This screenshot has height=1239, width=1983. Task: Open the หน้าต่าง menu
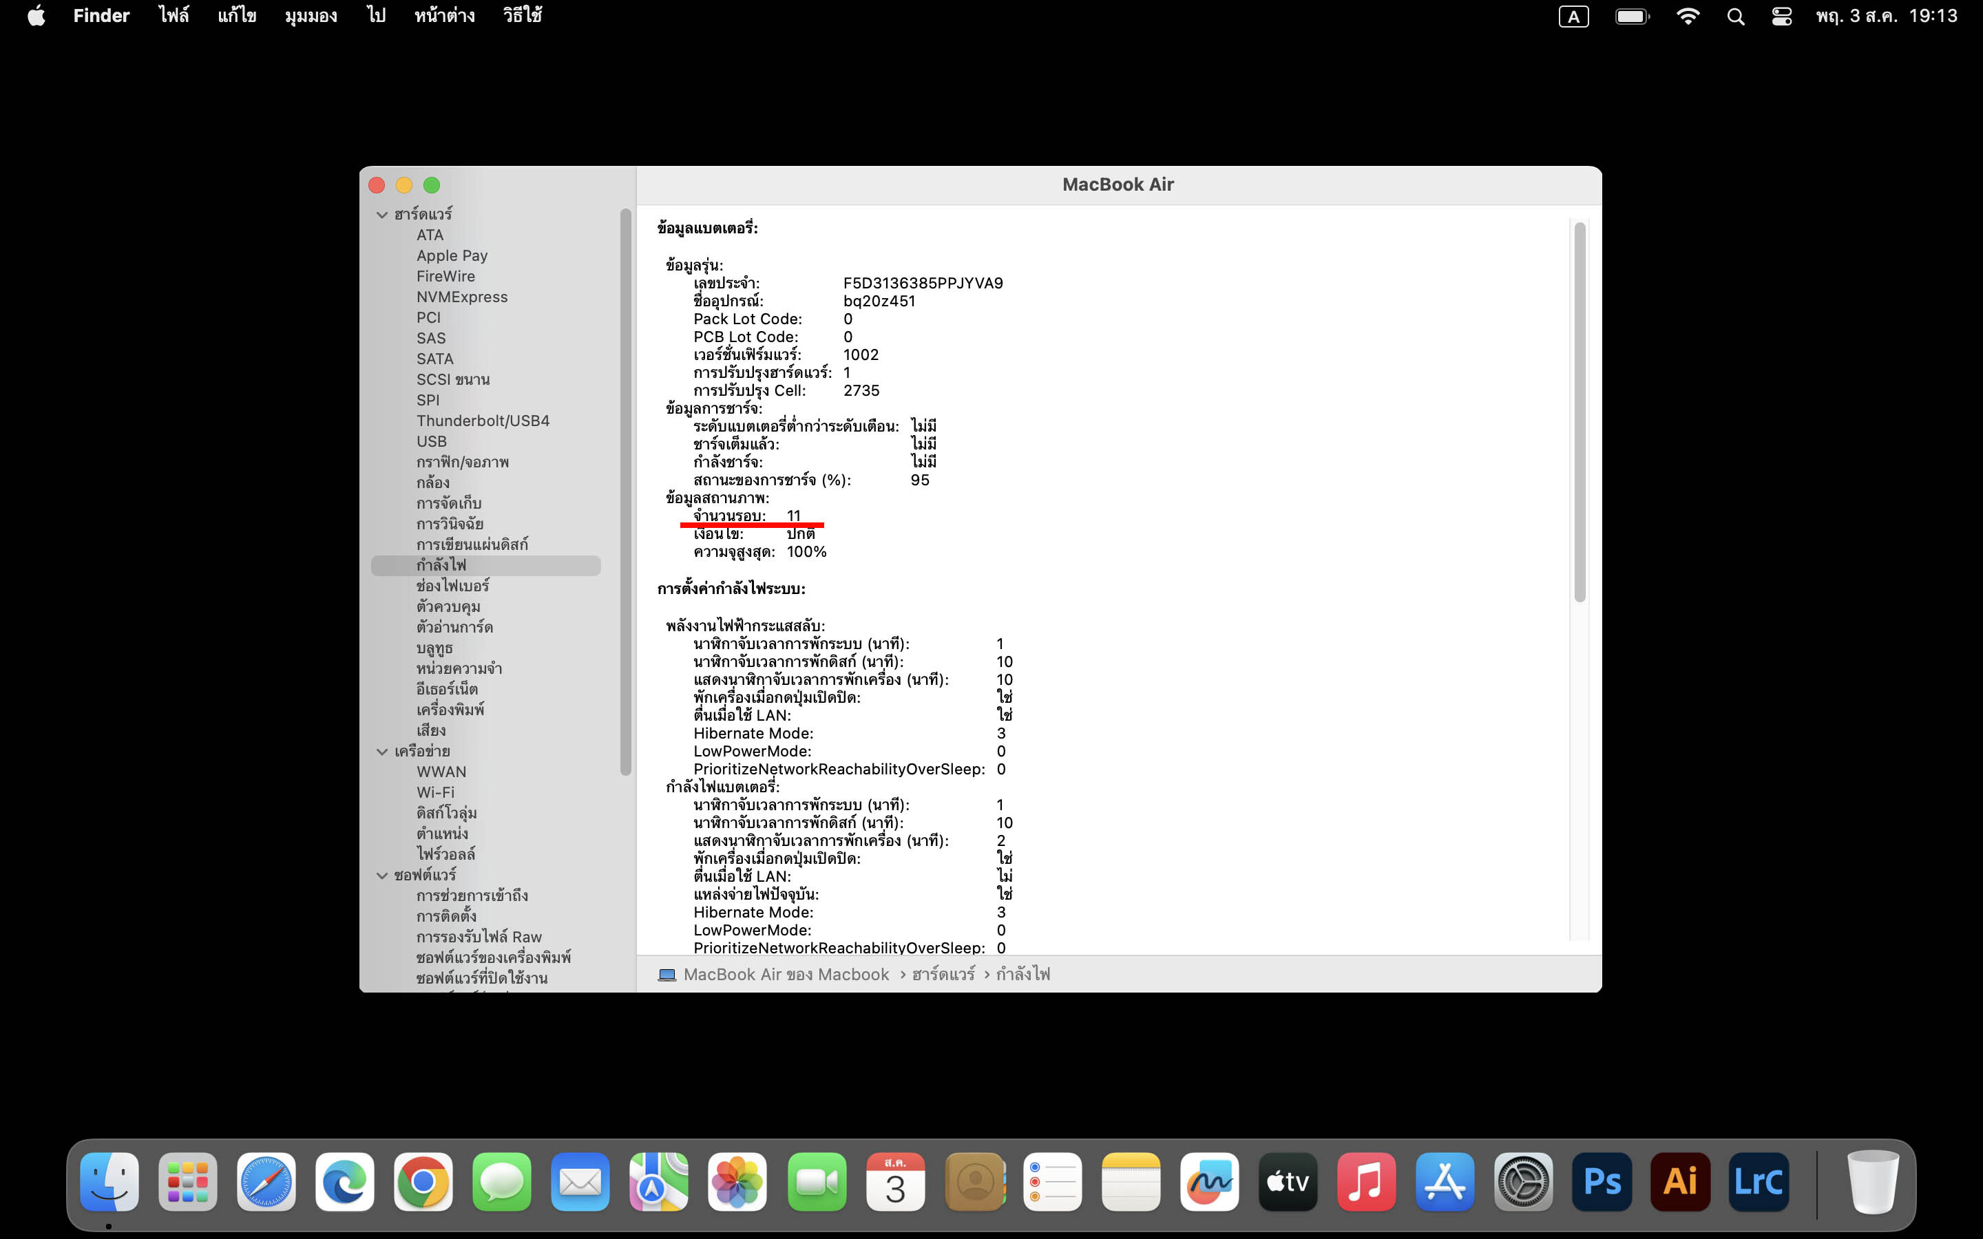click(444, 16)
